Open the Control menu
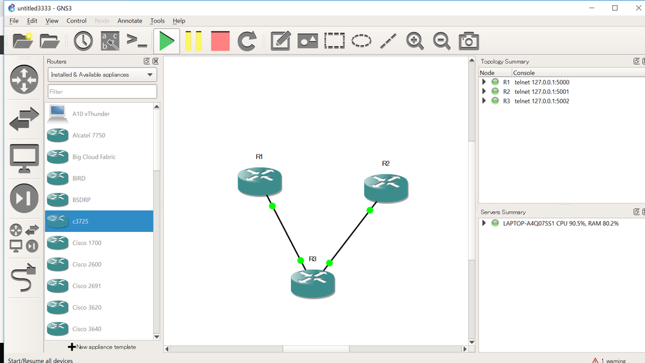The image size is (645, 363). [76, 21]
